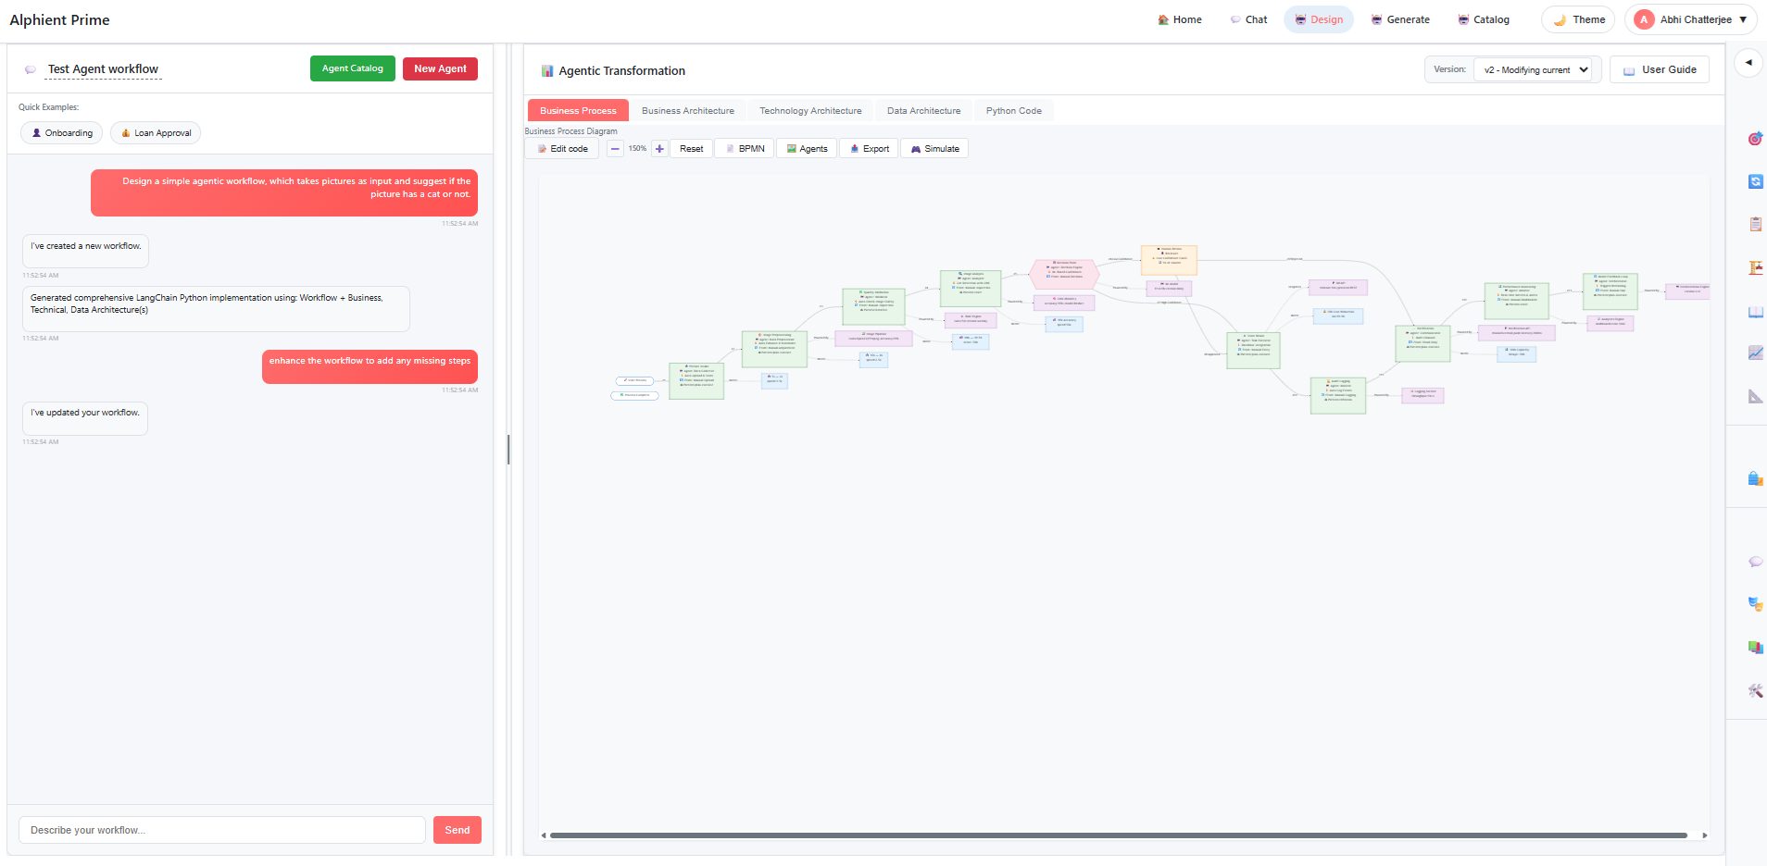Click the blue refresh icon in right sidebar
The width and height of the screenshot is (1767, 866).
(x=1755, y=181)
